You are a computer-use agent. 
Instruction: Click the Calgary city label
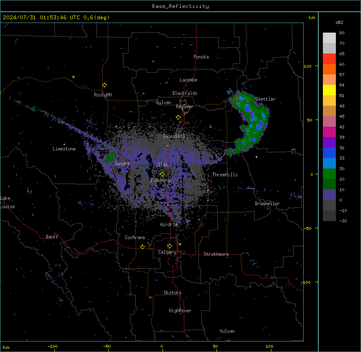(x=167, y=252)
